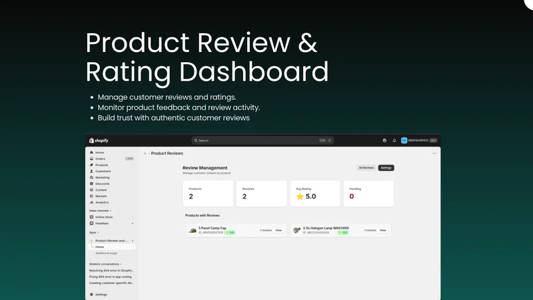
Task: Open Creating customer specific conversation
Action: click(111, 283)
